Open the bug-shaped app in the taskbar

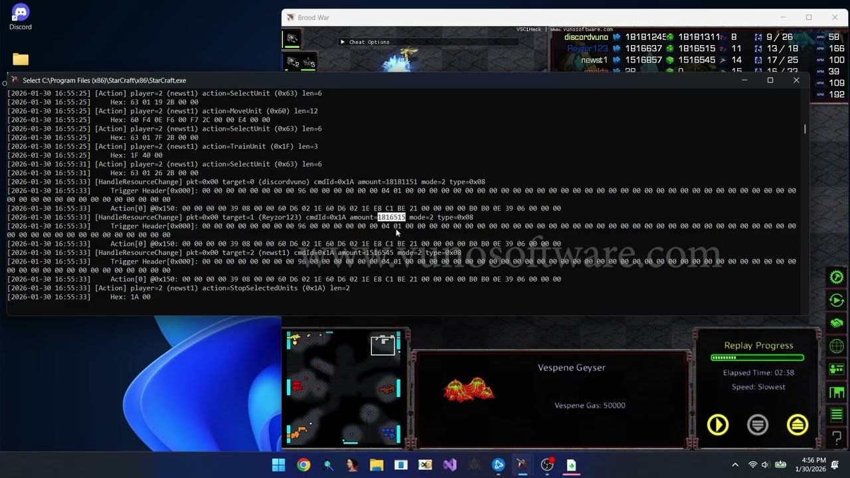coord(474,465)
